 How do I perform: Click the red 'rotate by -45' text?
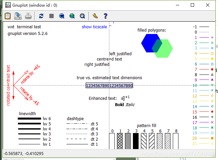[30, 96]
